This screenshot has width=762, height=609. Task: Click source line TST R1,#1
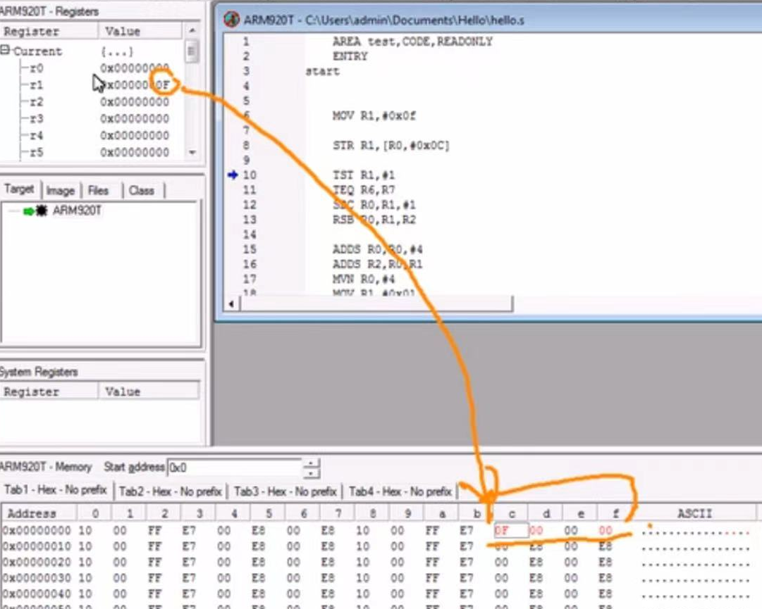click(364, 175)
